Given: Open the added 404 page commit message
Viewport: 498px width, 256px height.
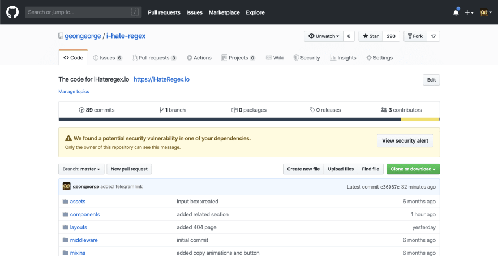Looking at the screenshot, I should click(x=196, y=227).
